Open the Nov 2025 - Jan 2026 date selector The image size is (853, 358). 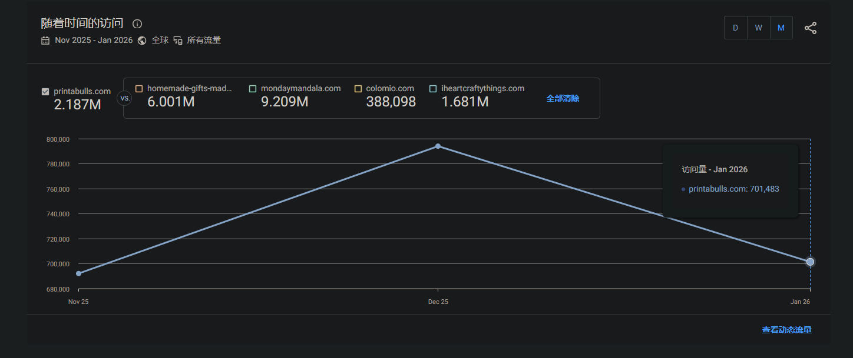click(x=94, y=41)
